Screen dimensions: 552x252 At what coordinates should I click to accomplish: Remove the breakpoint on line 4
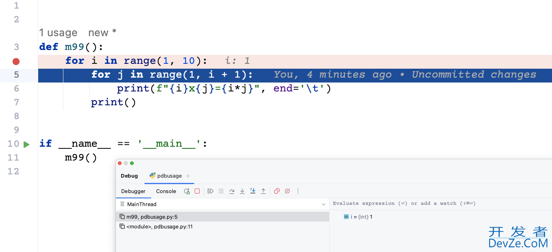point(16,61)
